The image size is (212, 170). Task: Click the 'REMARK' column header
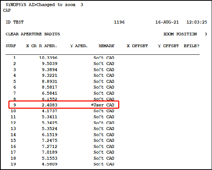[x=106, y=46]
